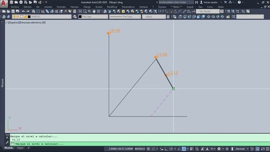270x152 pixels.
Task: Open the Express menu
Action: coord(162,7)
